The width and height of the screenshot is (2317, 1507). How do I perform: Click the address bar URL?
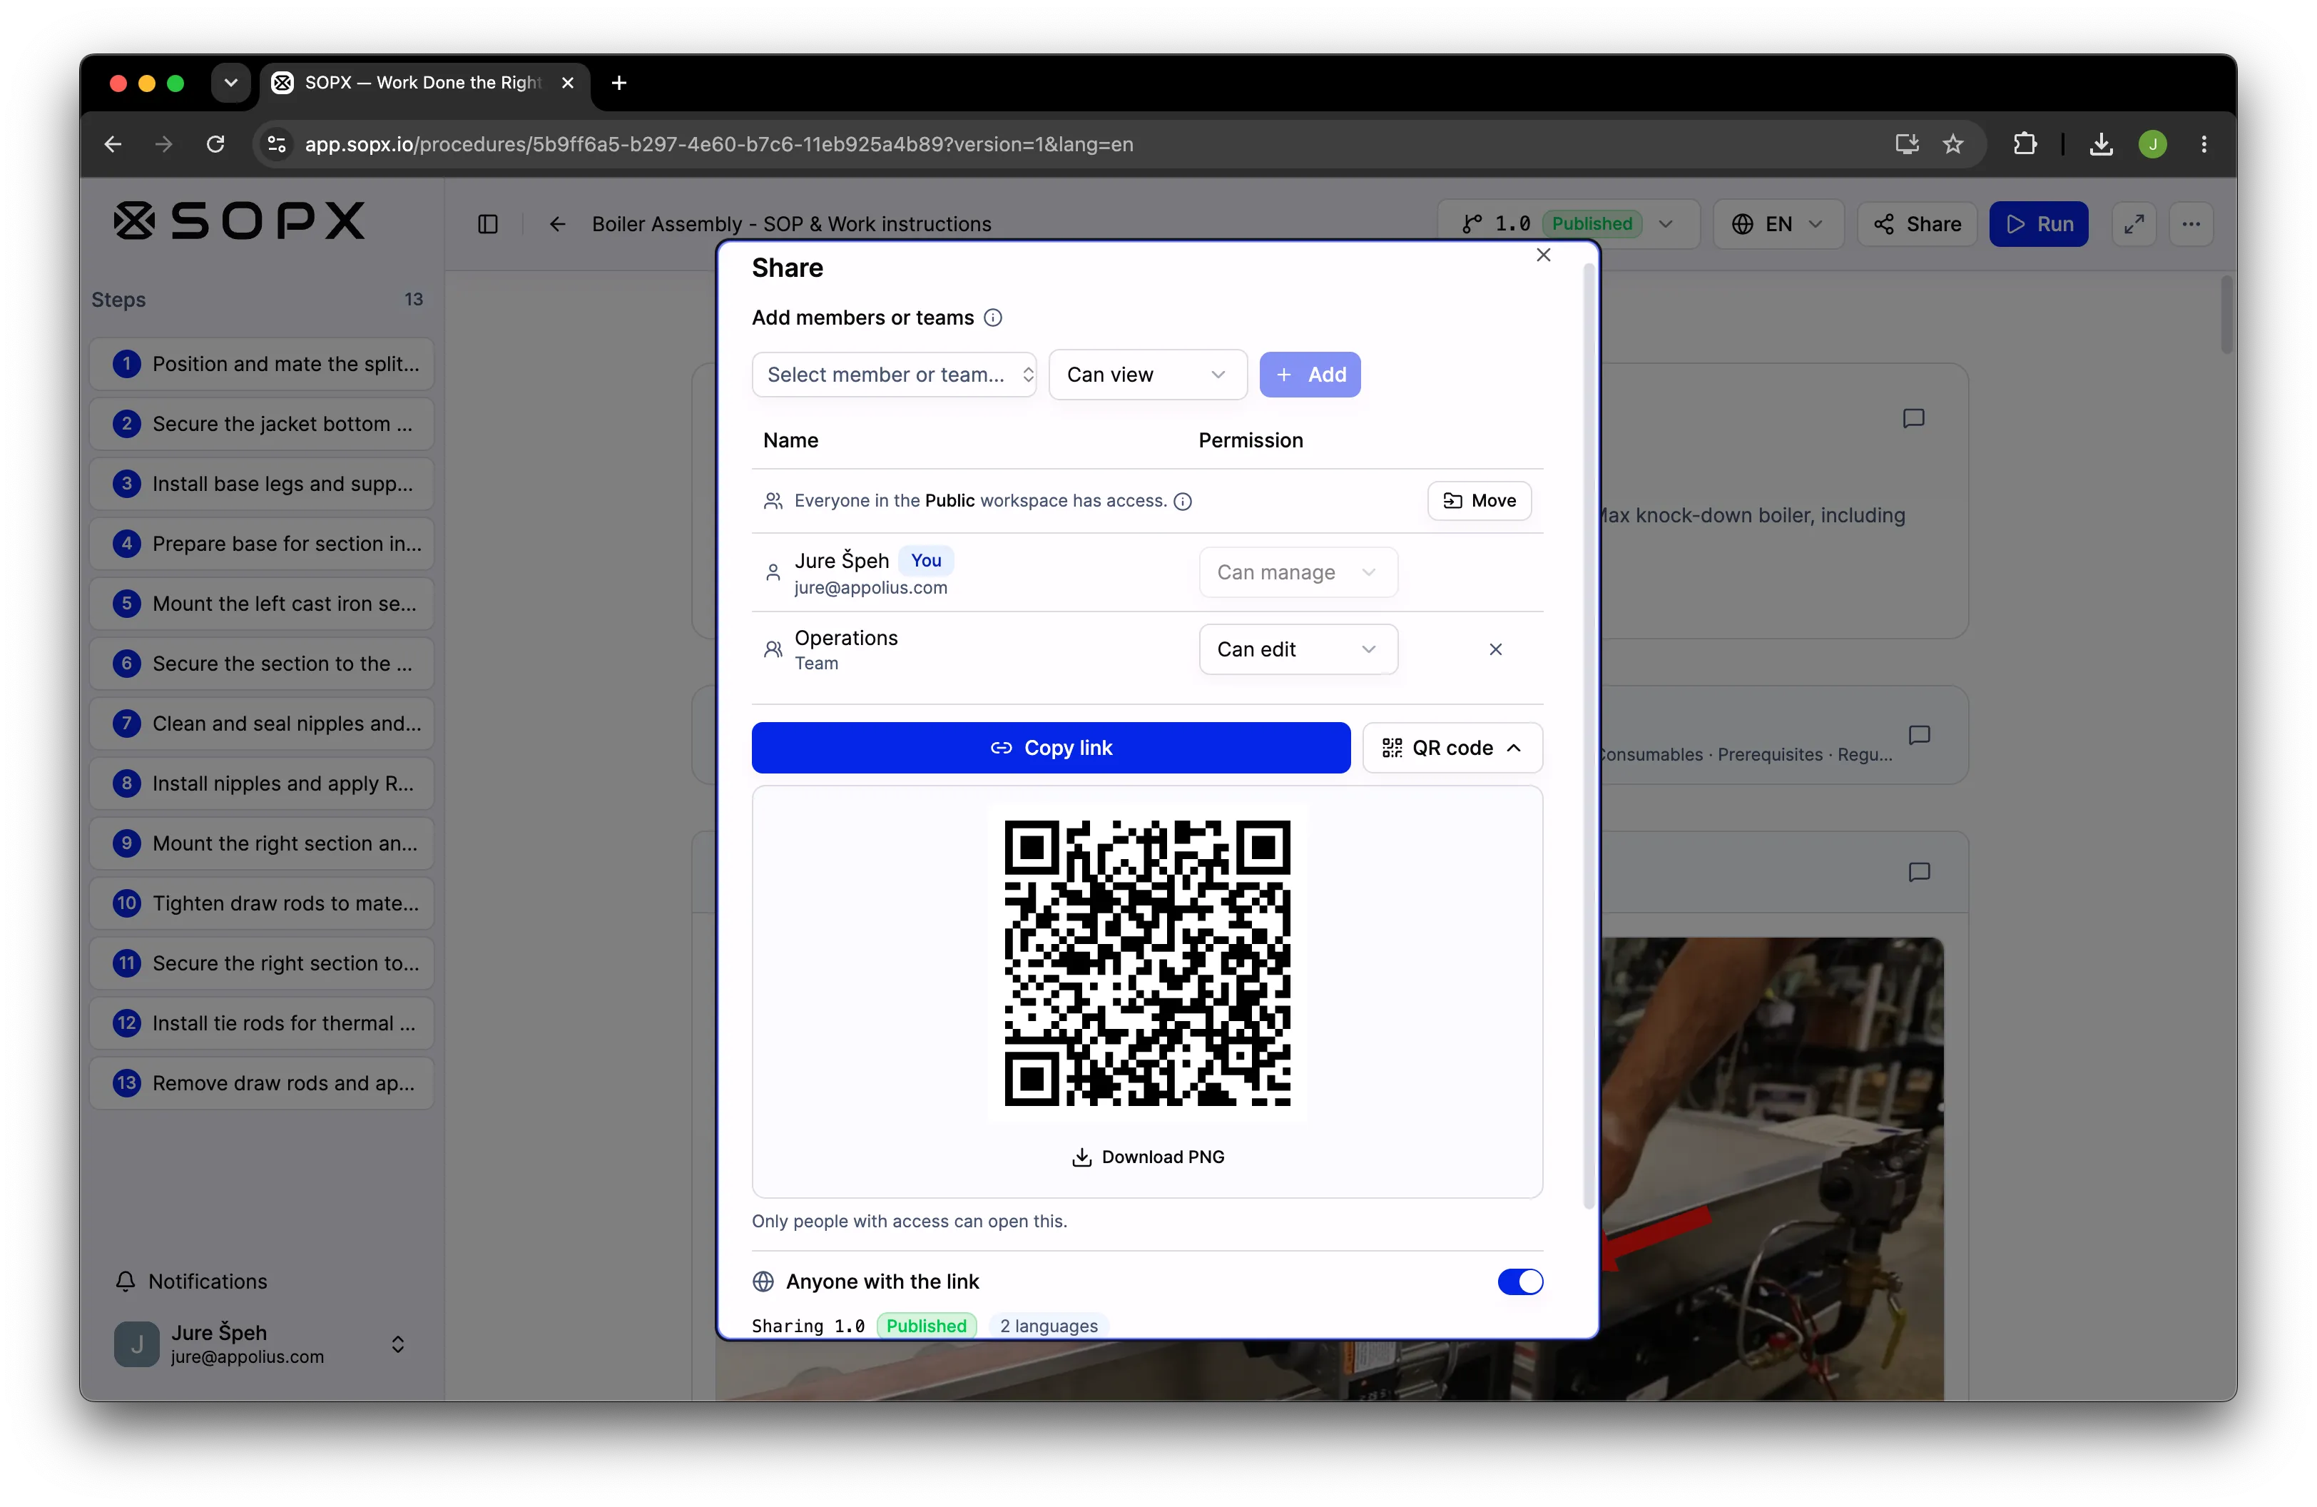click(718, 144)
